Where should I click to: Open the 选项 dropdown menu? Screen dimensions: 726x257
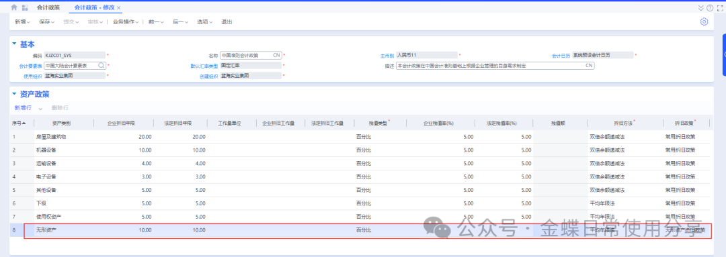[204, 21]
